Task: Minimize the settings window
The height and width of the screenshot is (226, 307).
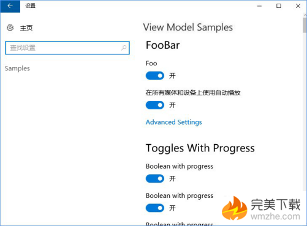Action: point(259,6)
